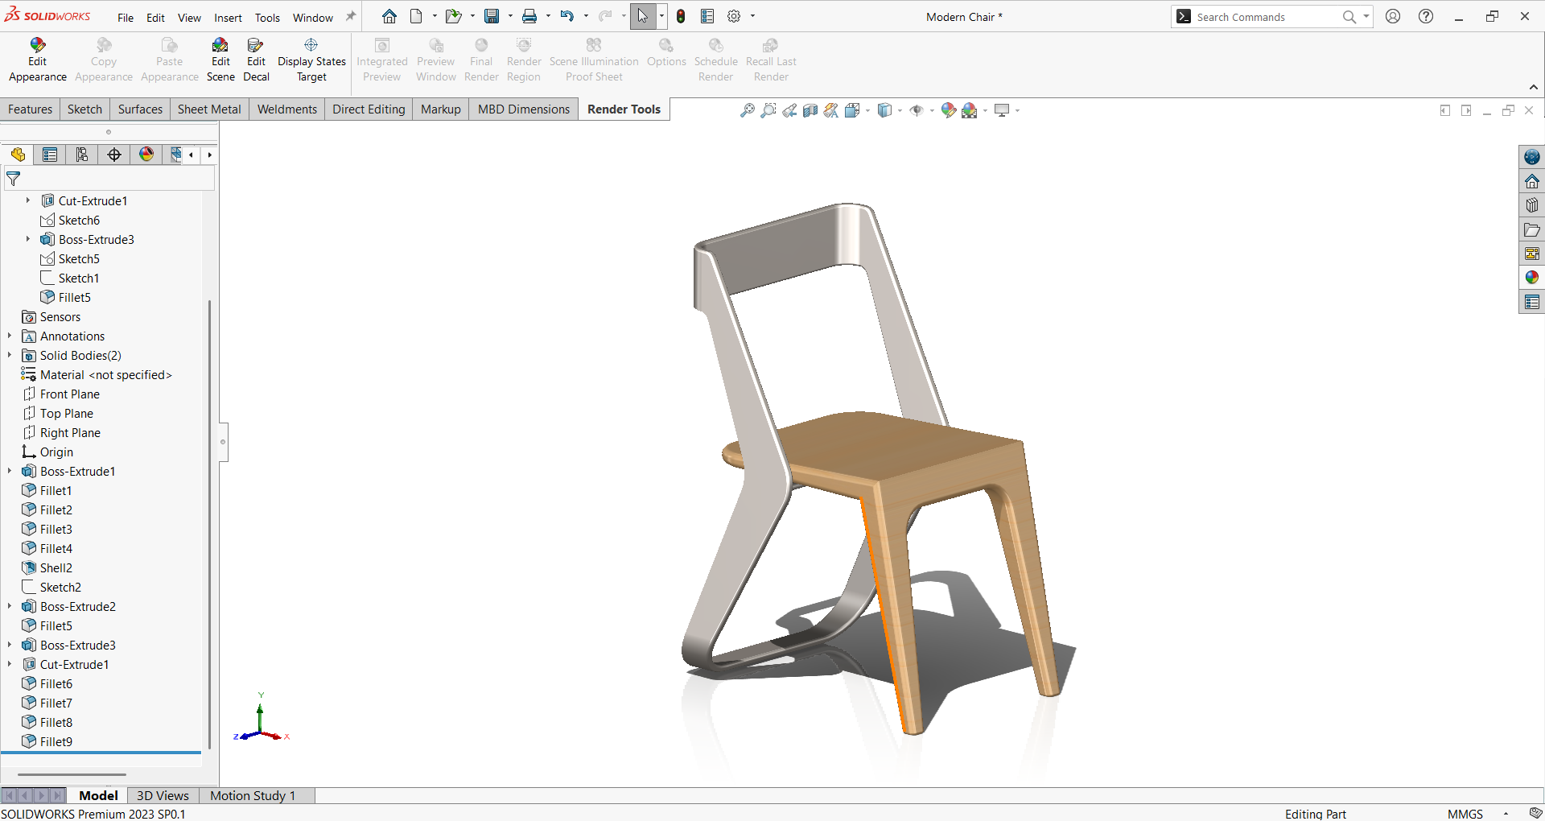This screenshot has height=821, width=1545.
Task: Open the DisplayManager color sphere tab
Action: (146, 155)
